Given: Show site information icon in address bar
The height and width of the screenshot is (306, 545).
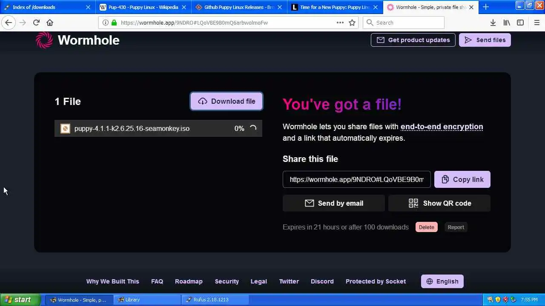Looking at the screenshot, I should pos(106,23).
